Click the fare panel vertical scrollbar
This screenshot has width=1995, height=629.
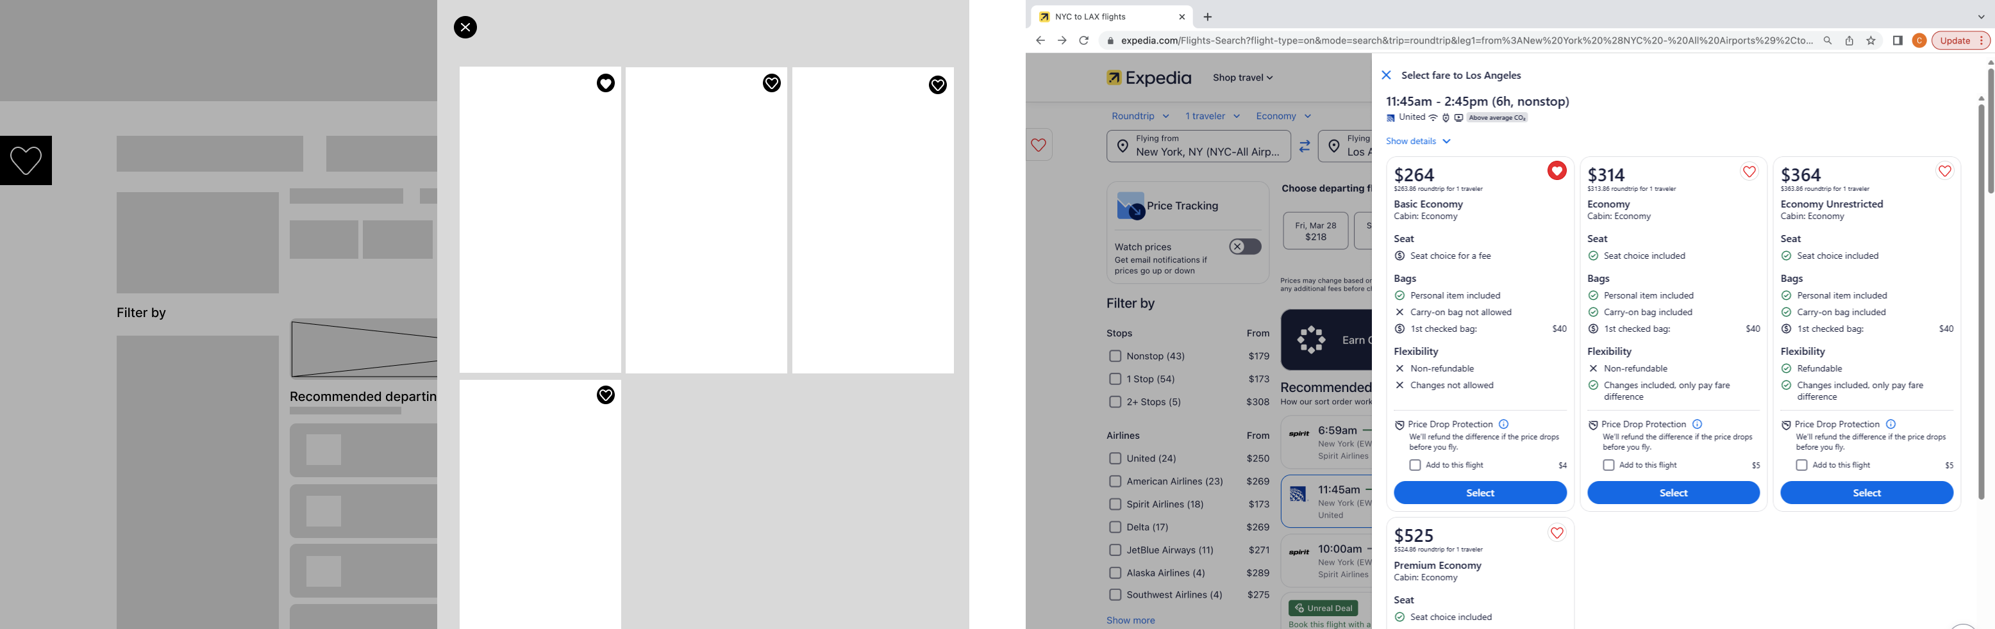click(x=1981, y=302)
